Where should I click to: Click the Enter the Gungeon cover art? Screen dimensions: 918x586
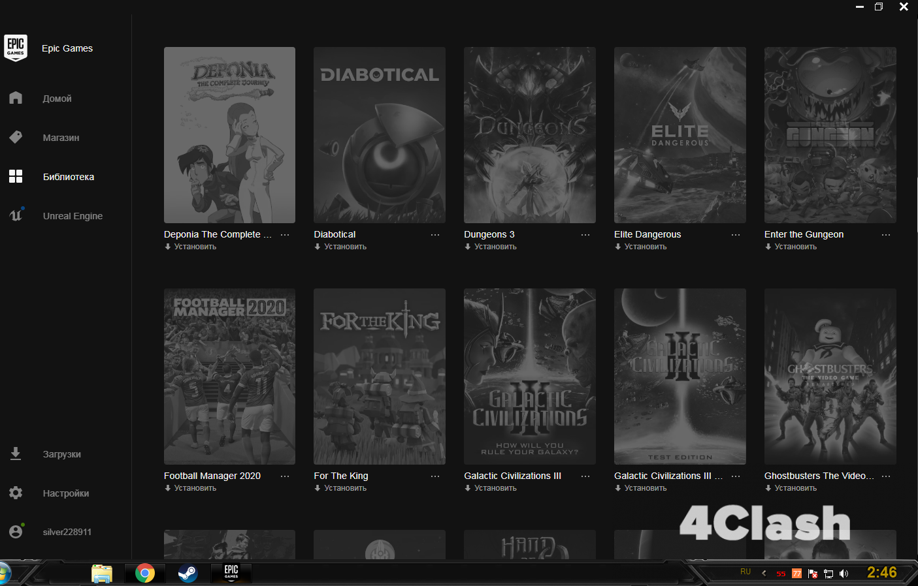830,135
